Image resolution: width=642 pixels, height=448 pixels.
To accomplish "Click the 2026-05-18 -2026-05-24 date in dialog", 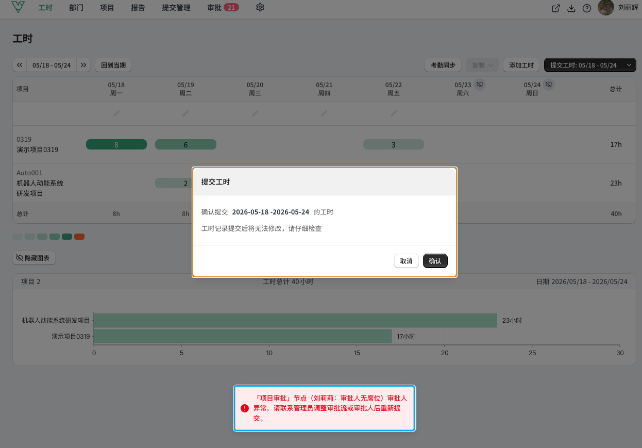I will coord(271,212).
